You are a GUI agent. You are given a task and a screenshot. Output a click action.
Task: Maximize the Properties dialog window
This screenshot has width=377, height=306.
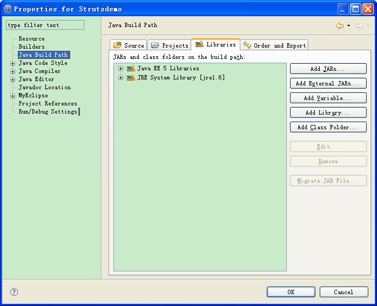pos(355,9)
